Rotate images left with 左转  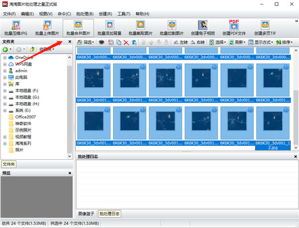tap(180, 42)
